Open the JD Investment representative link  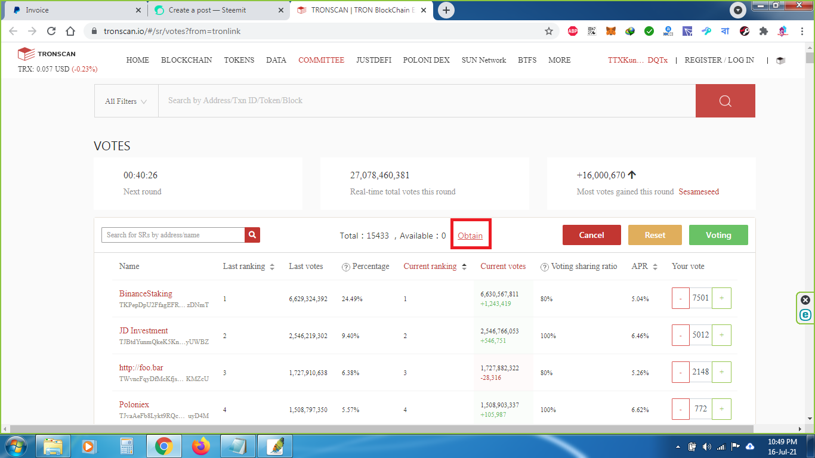click(144, 330)
